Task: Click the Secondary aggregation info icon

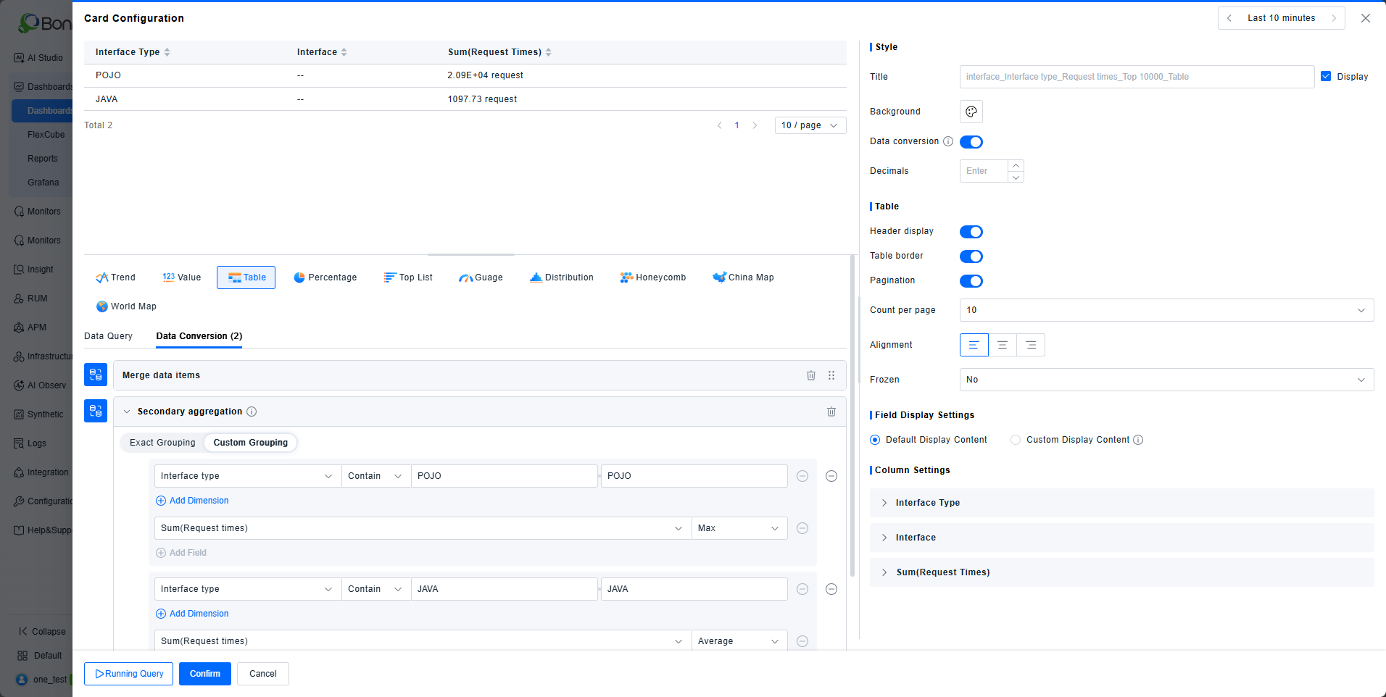Action: point(252,412)
